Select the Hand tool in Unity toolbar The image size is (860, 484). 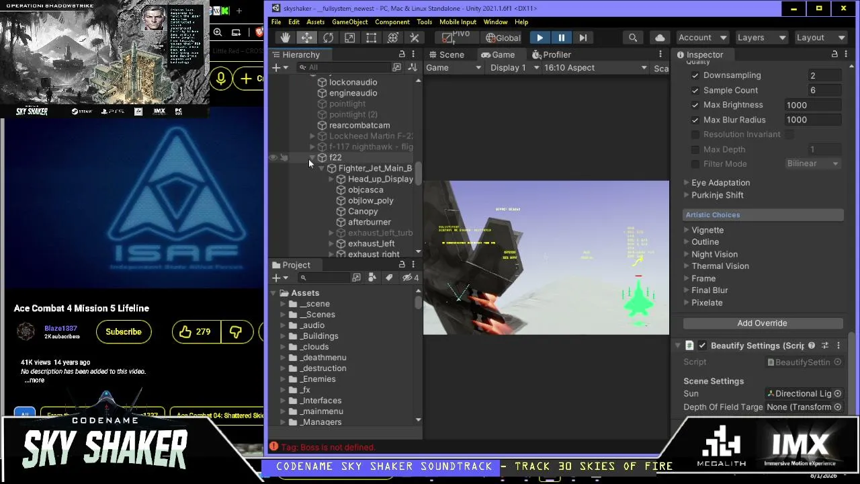285,38
